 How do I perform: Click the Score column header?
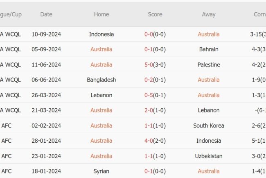point(155,14)
